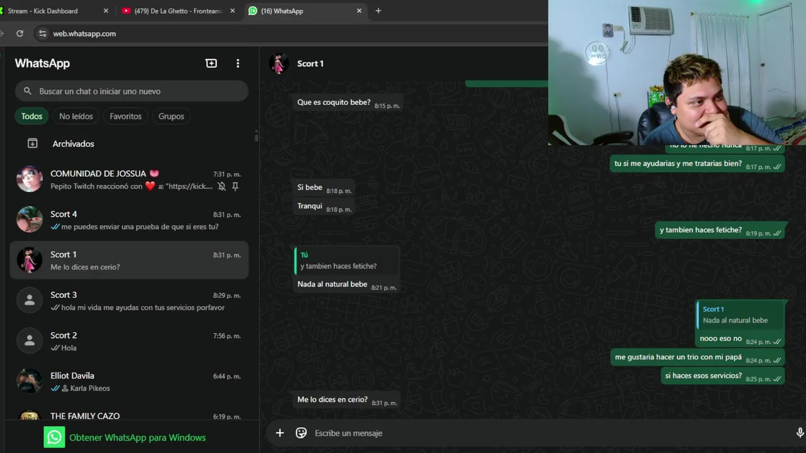Click the search magnifier icon

(27, 91)
